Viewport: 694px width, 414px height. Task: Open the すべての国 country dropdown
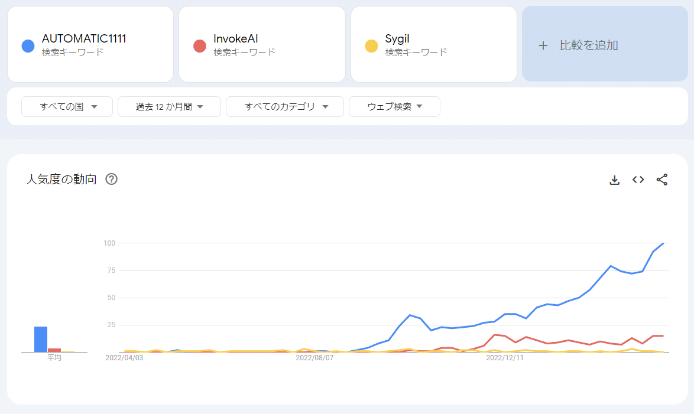(67, 107)
